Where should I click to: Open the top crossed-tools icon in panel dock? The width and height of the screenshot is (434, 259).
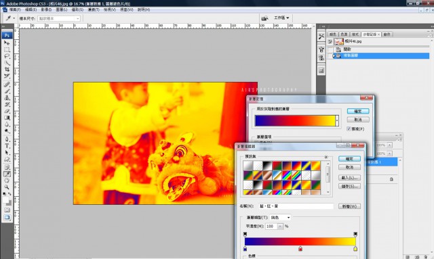coord(321,37)
